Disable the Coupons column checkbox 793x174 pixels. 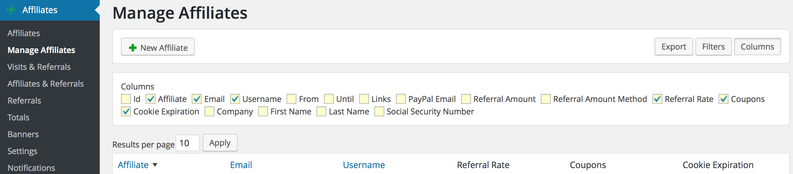[723, 99]
